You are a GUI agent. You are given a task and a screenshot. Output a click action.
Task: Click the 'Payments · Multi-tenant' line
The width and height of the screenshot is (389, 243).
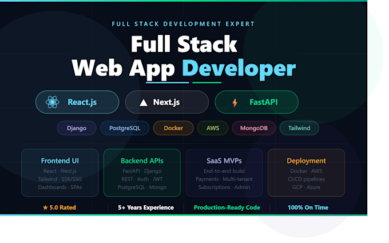[x=224, y=179]
